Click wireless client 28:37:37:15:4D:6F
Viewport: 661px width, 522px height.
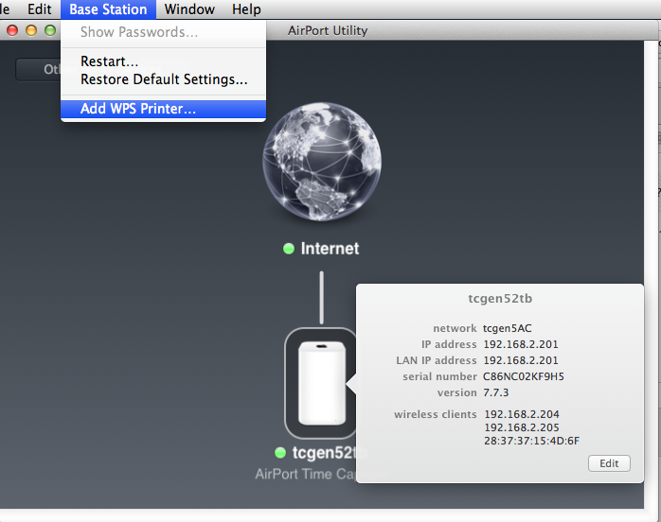pyautogui.click(x=531, y=441)
